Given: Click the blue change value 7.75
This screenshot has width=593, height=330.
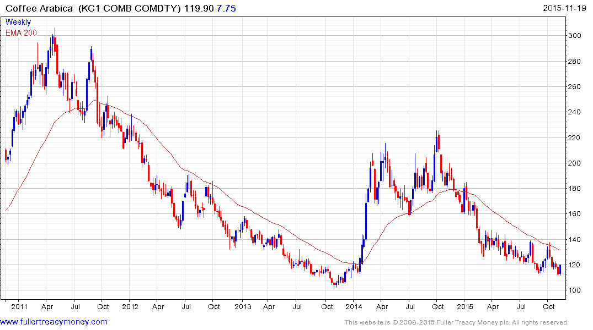Looking at the screenshot, I should [226, 8].
